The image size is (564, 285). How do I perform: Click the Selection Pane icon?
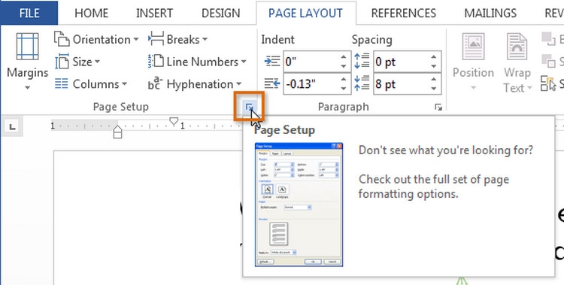click(x=548, y=84)
